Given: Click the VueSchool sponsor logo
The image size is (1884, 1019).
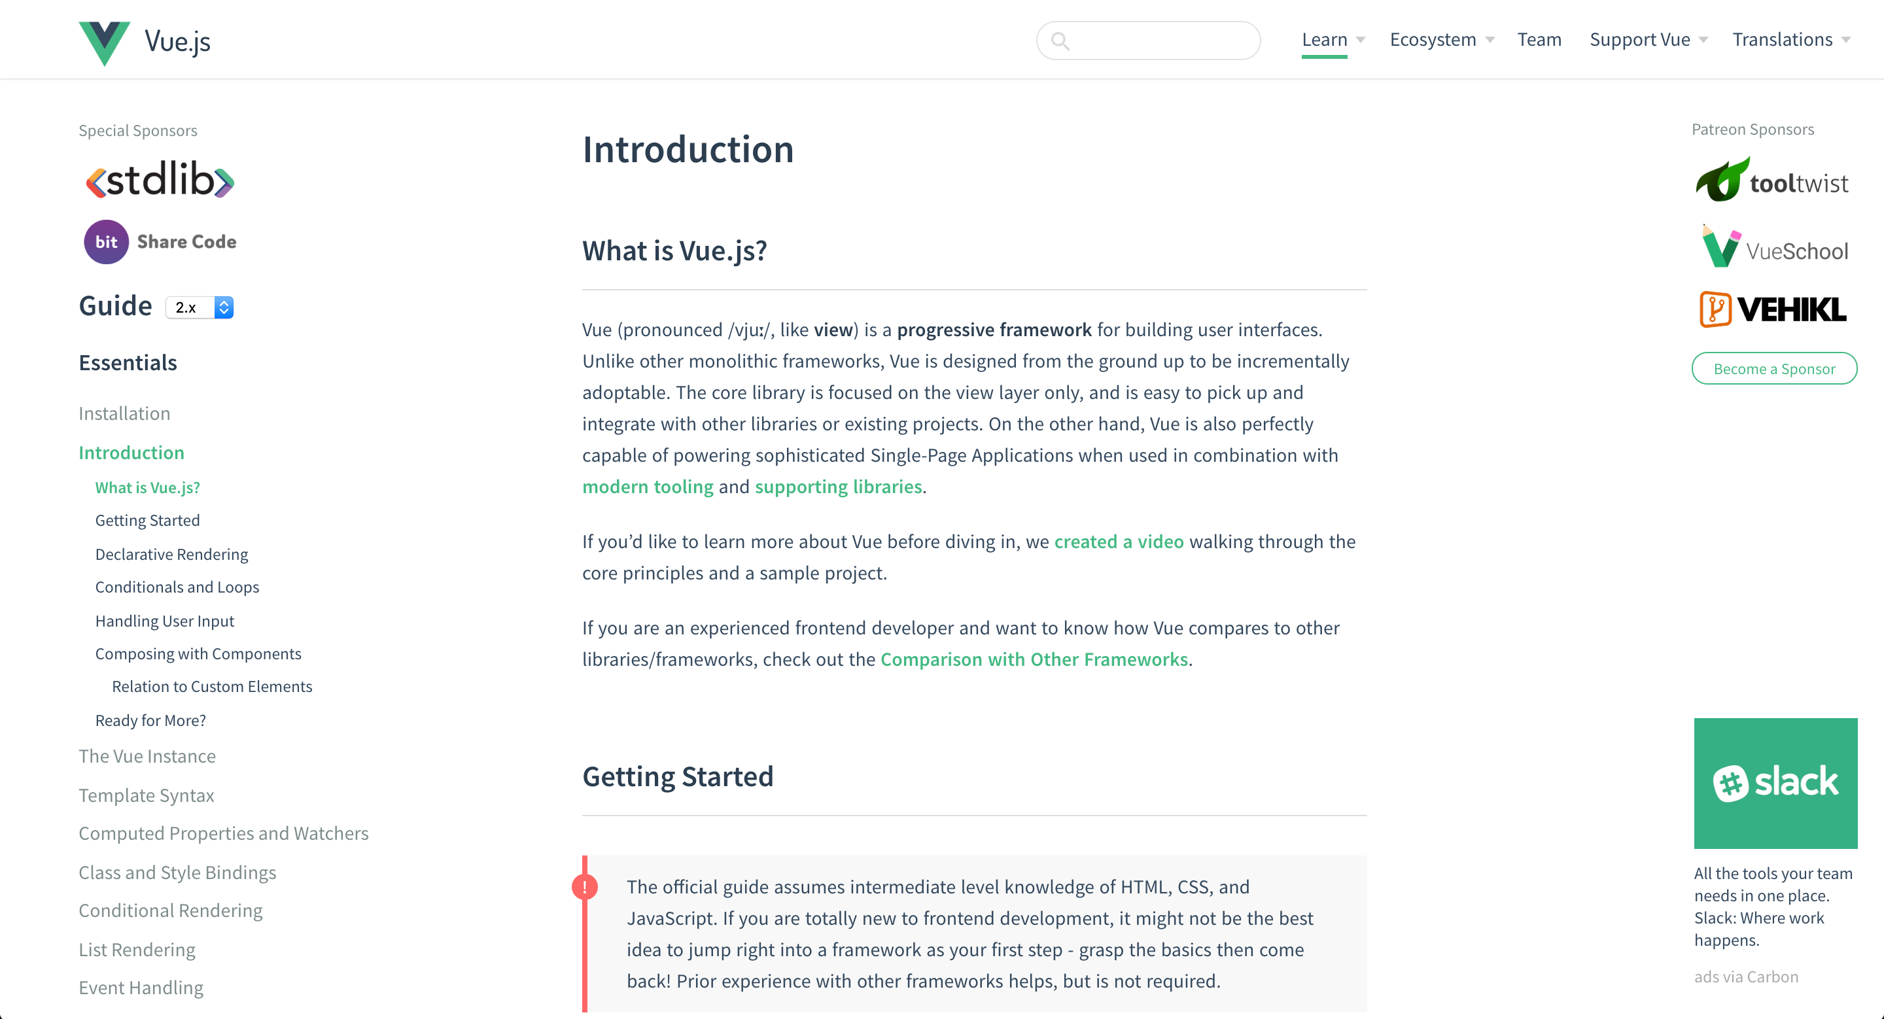Looking at the screenshot, I should [1774, 249].
